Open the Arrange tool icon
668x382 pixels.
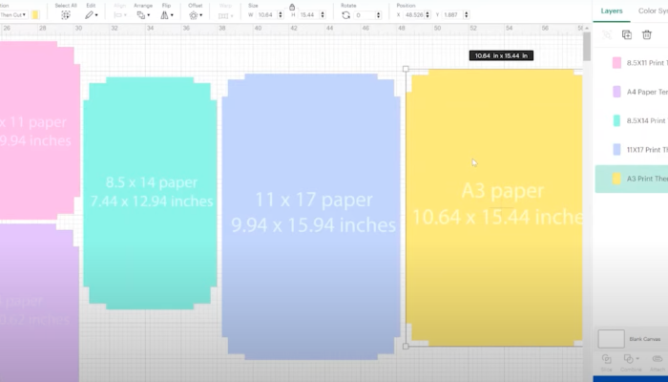tap(140, 15)
